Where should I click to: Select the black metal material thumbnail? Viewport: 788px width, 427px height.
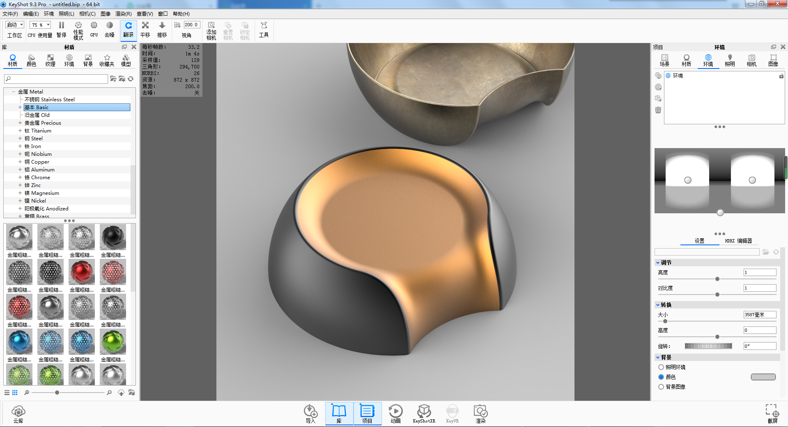113,237
